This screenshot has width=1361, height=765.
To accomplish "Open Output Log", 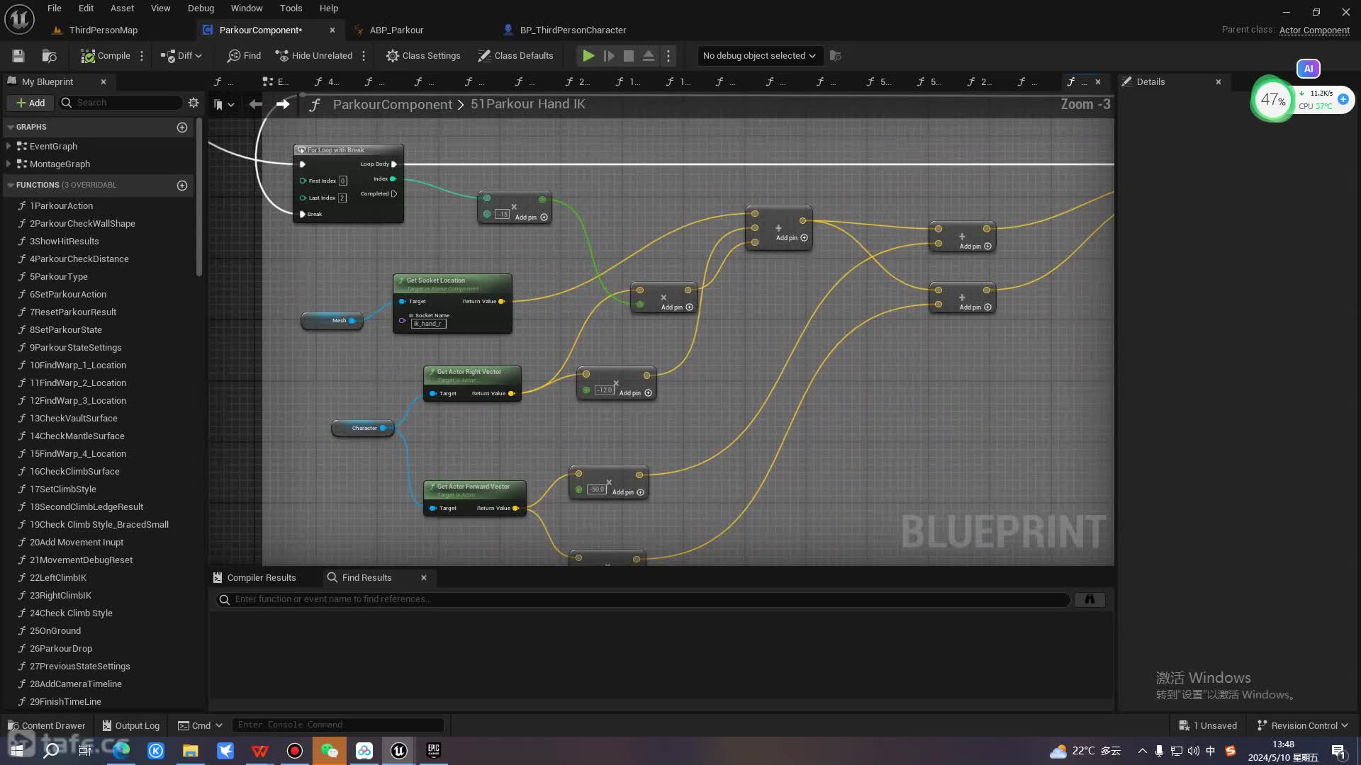I will coord(131,725).
